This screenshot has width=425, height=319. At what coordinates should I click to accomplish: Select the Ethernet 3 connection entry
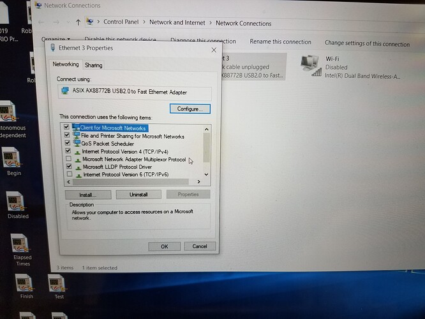click(x=253, y=67)
